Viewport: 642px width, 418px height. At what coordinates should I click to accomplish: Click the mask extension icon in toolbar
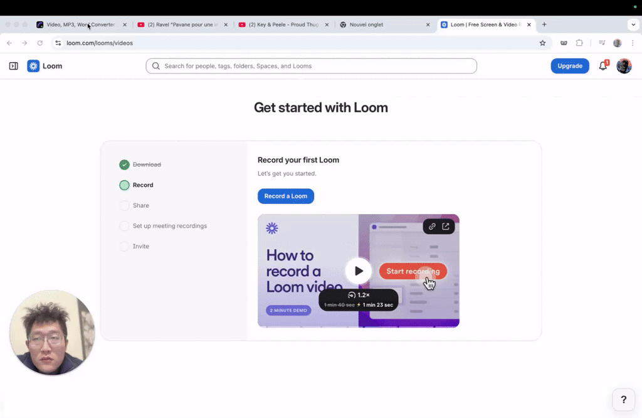(564, 43)
